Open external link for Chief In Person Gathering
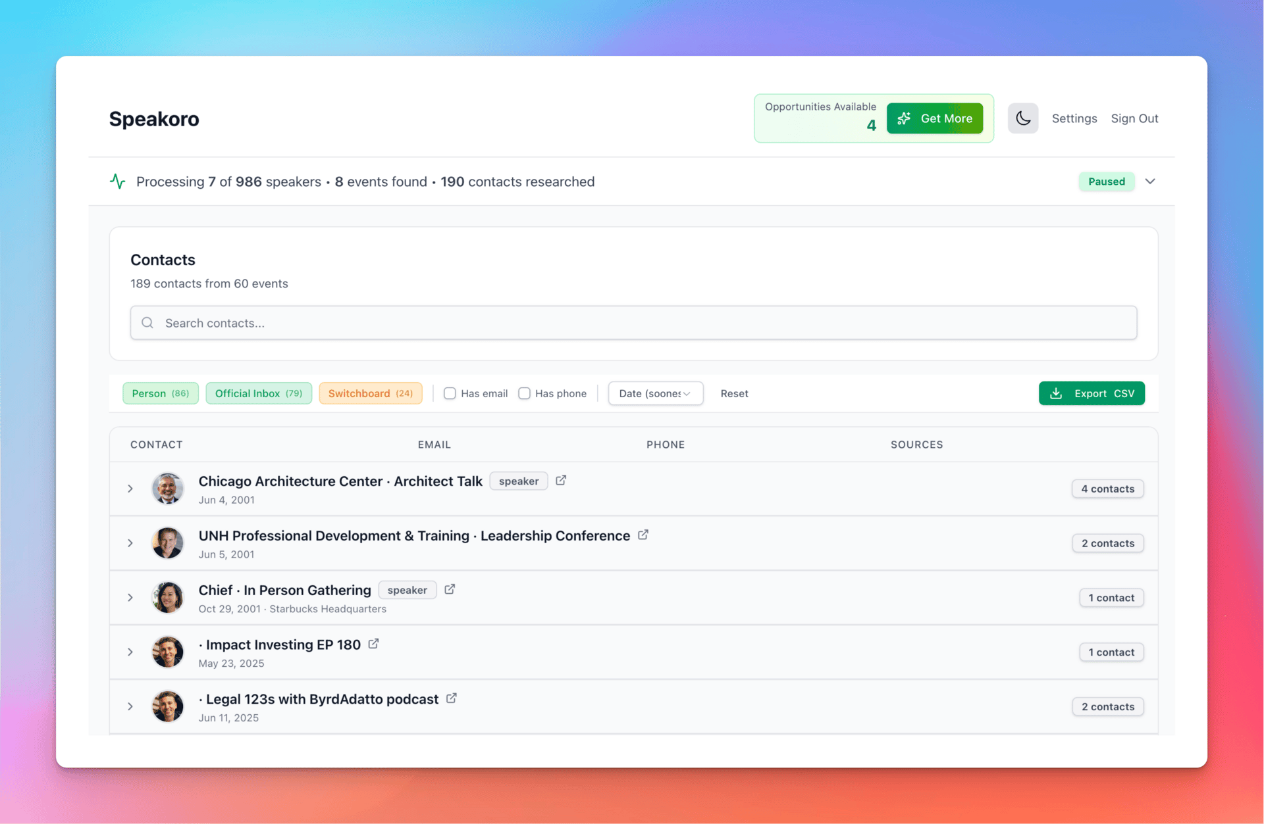Viewport: 1264px width, 824px height. point(450,590)
